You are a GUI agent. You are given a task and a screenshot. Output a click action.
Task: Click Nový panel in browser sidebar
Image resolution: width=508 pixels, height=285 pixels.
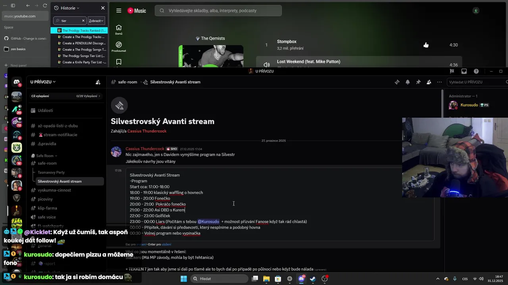[25, 65]
